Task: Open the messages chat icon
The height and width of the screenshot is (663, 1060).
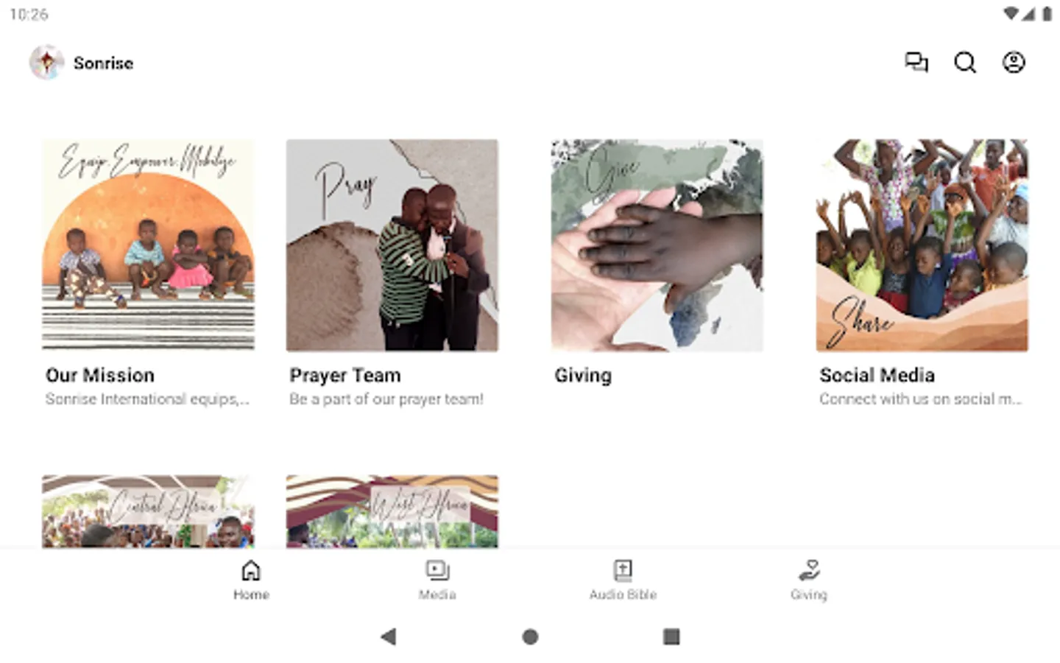Action: tap(916, 63)
